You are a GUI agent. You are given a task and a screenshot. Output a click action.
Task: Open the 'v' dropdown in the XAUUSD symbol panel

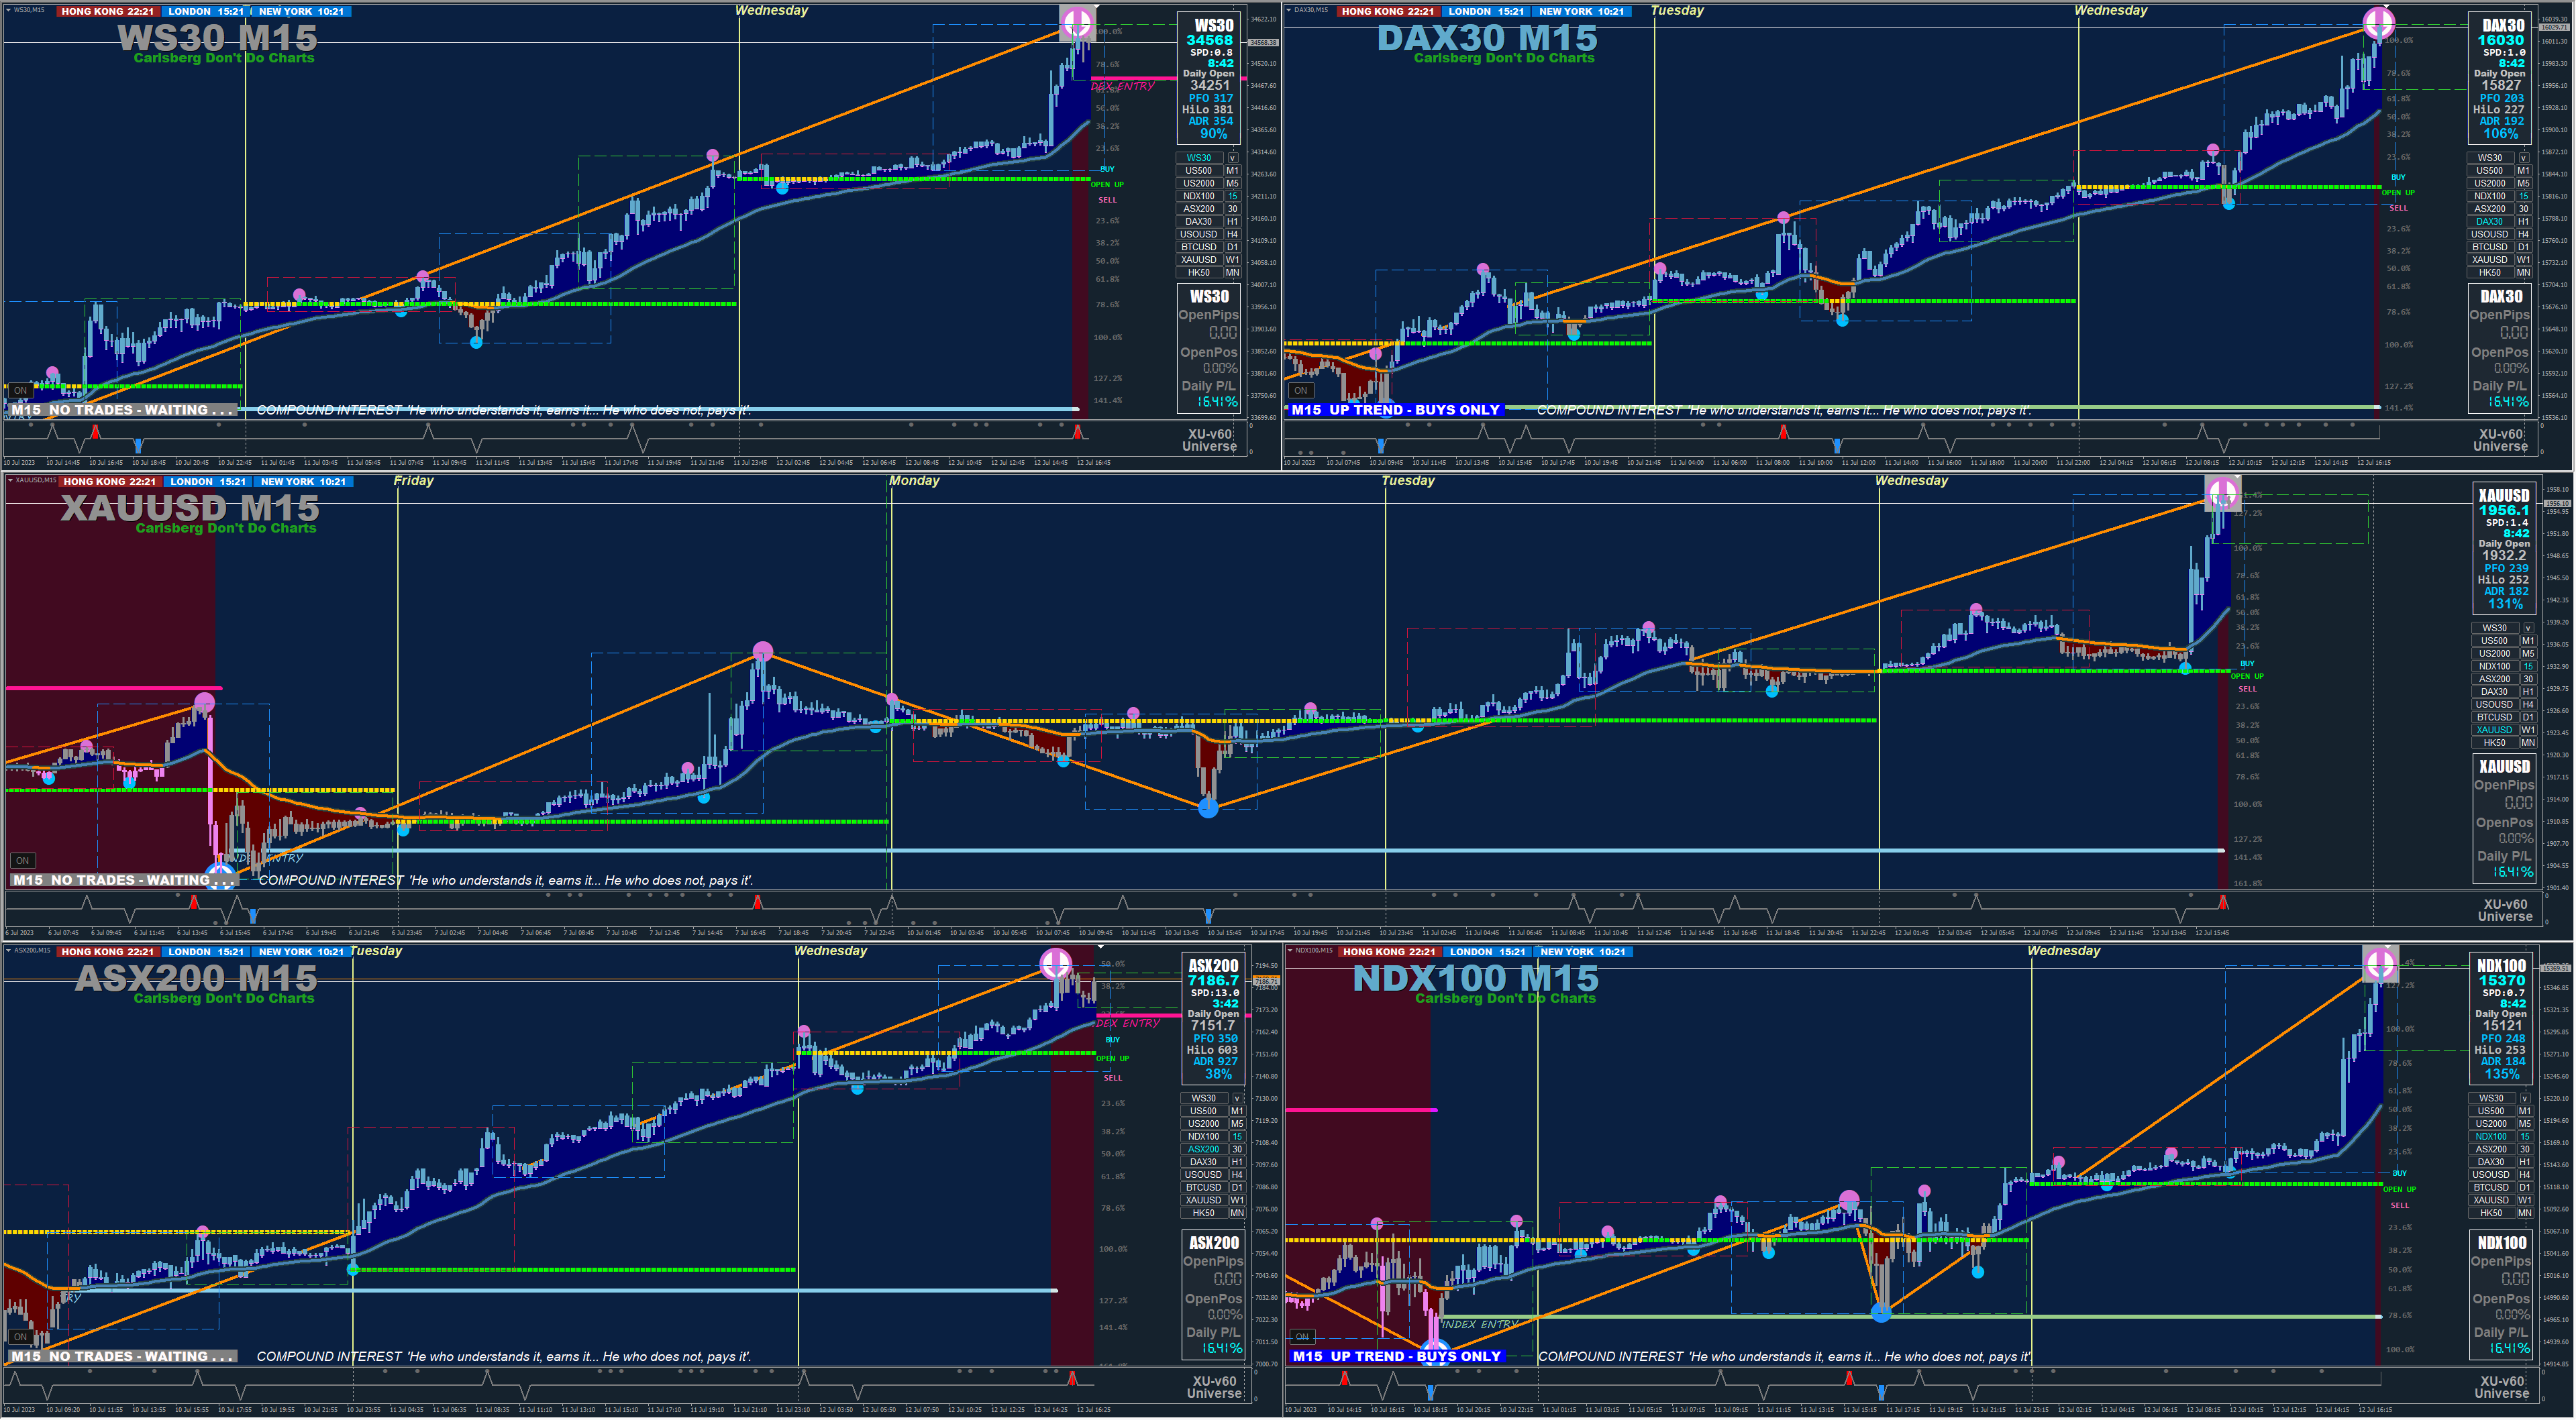point(2528,628)
